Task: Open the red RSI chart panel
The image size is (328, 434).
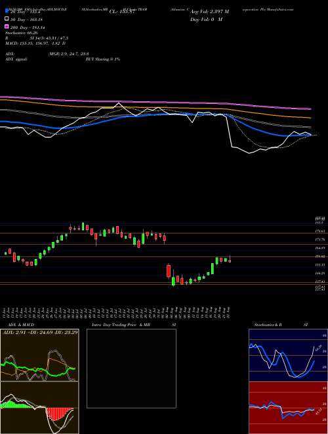Action: click(288, 408)
